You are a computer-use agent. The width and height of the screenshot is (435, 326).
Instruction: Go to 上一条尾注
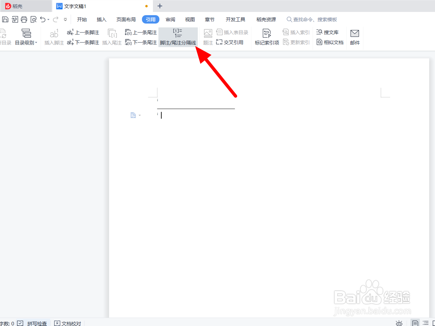141,32
